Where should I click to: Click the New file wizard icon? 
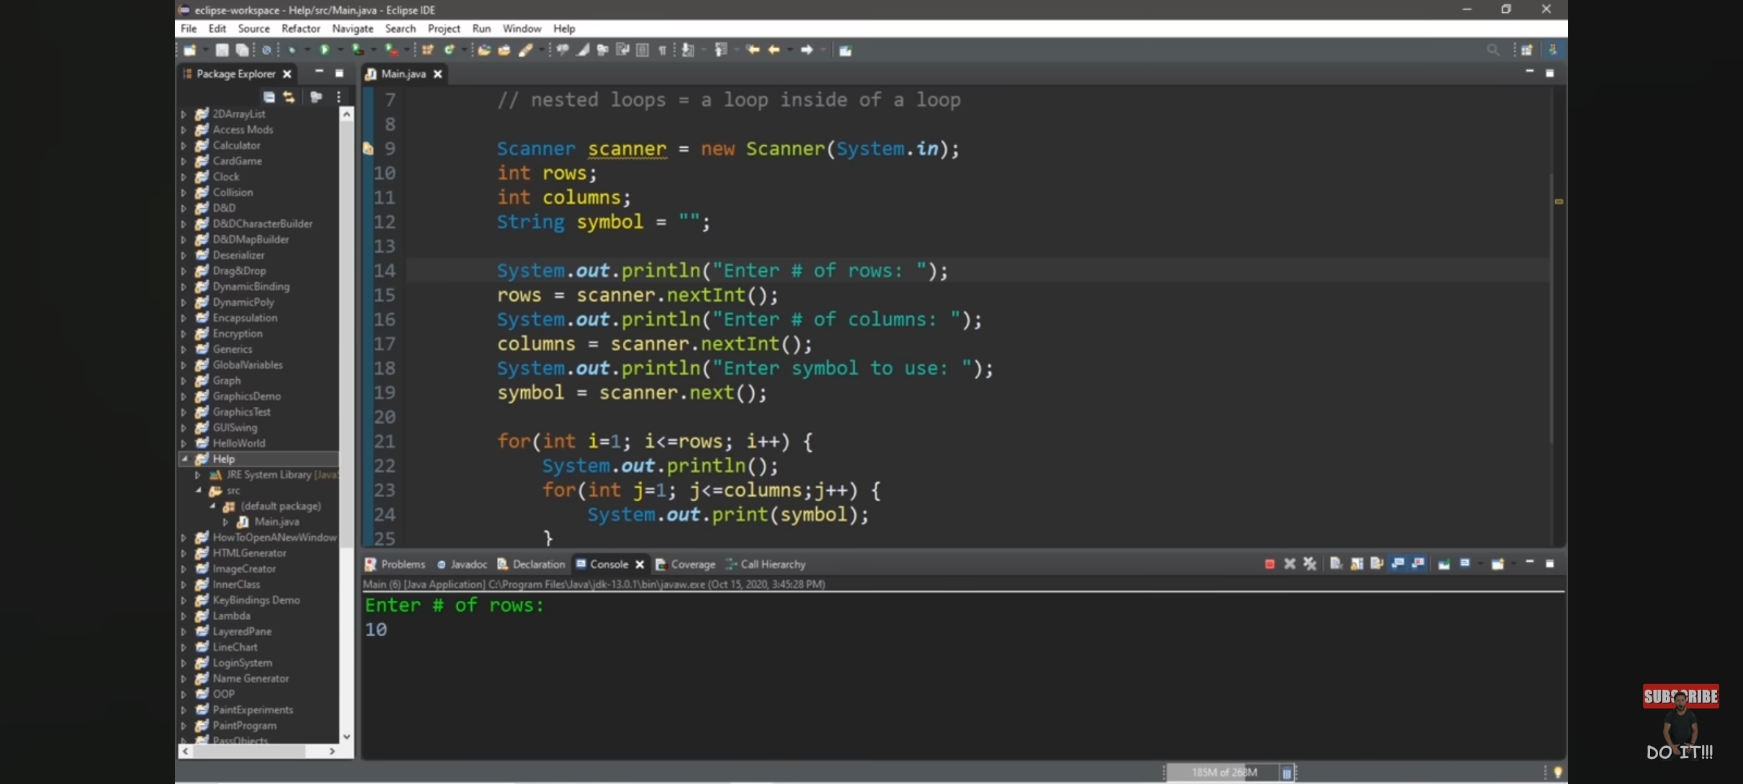pos(190,50)
